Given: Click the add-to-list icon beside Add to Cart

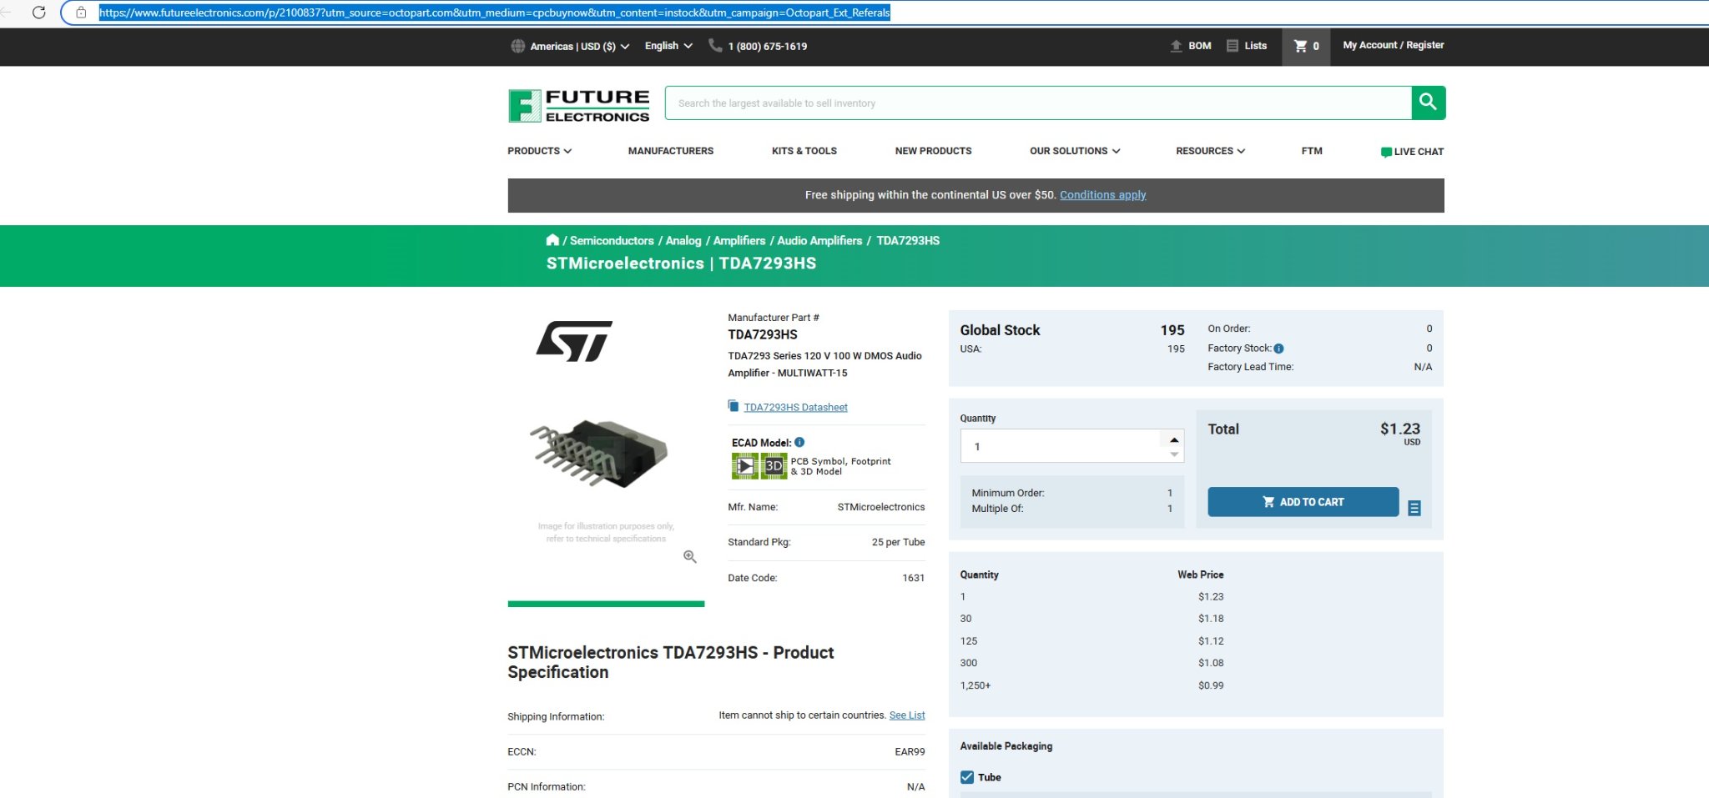Looking at the screenshot, I should (1414, 508).
